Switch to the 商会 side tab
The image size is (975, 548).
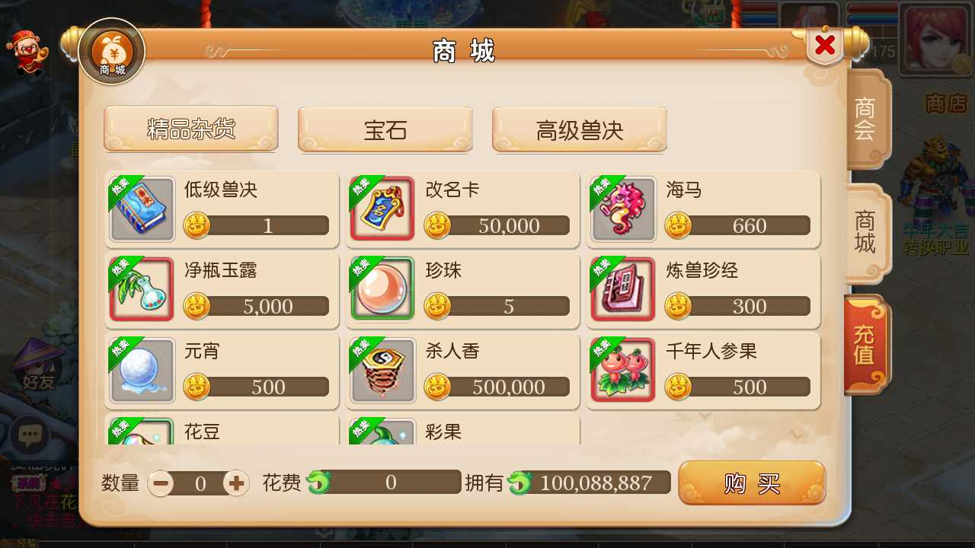point(866,119)
